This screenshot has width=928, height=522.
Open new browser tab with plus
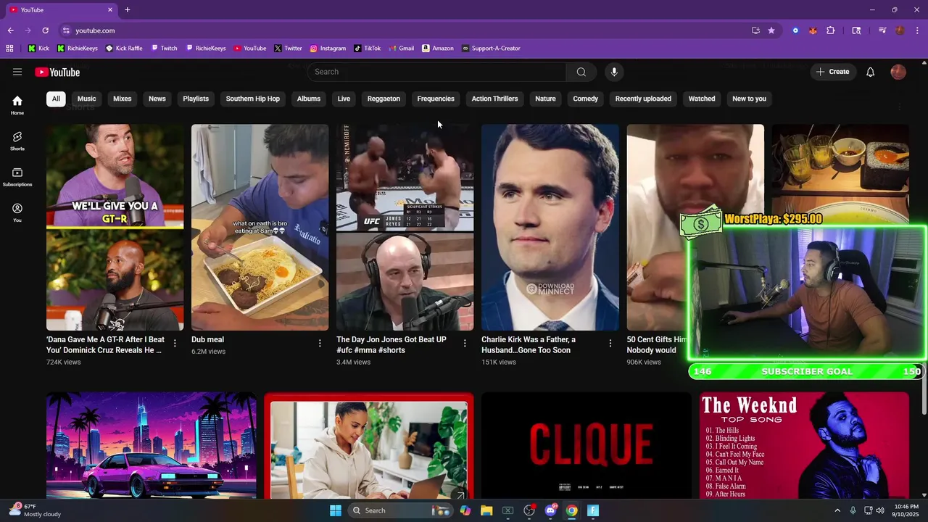pyautogui.click(x=128, y=9)
